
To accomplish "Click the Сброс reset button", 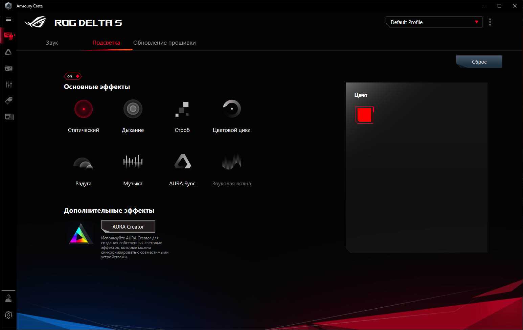I will click(x=479, y=62).
